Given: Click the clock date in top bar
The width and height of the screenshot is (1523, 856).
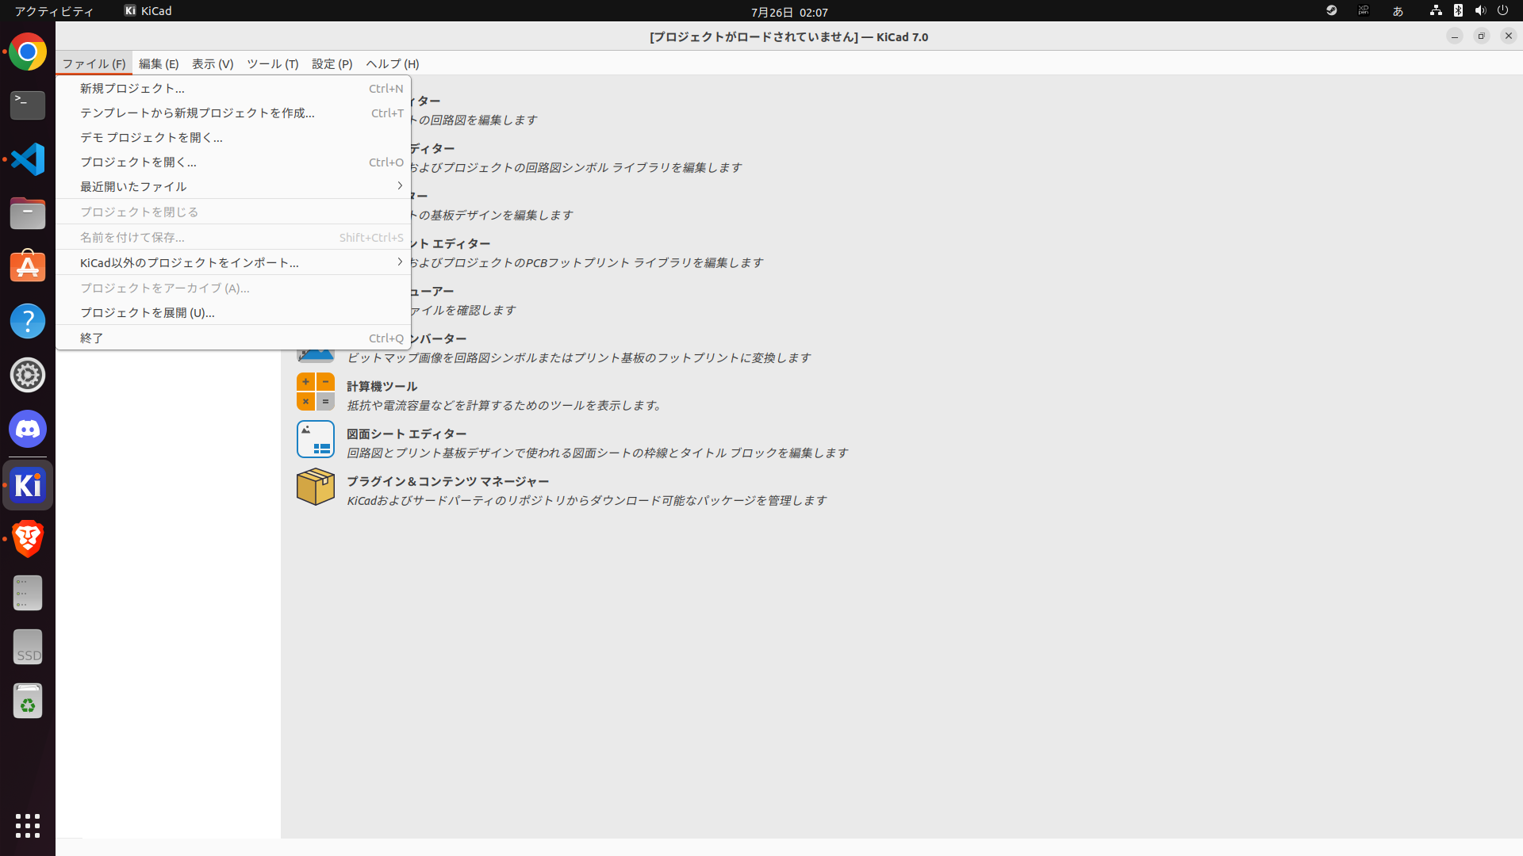Looking at the screenshot, I should pos(788,13).
